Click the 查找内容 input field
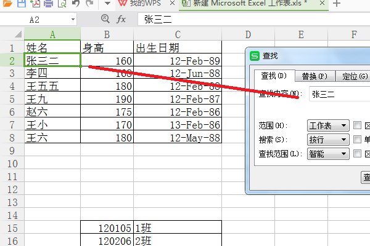The height and width of the screenshot is (246, 370). tap(340, 94)
